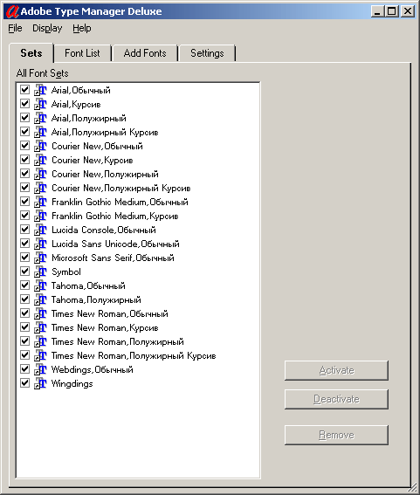420x495 pixels.
Task: Click the Lucida Console font icon
Action: [x=40, y=230]
